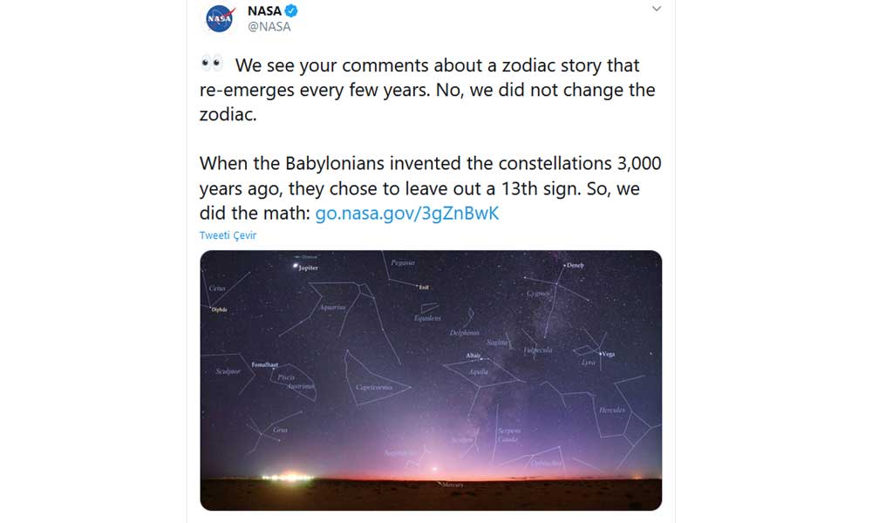
Task: Click the @NASA handle
Action: click(269, 26)
